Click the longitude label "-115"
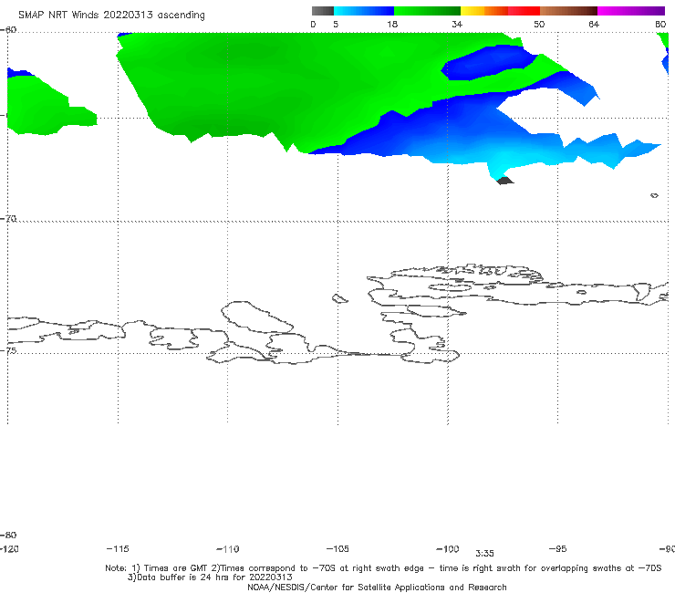 point(118,549)
